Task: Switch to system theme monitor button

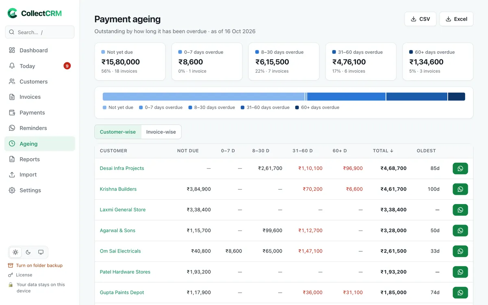Action: click(41, 252)
